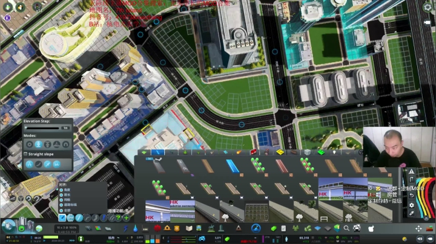
Task: Toggle the Anarchy 'A' button
Action: [29, 164]
